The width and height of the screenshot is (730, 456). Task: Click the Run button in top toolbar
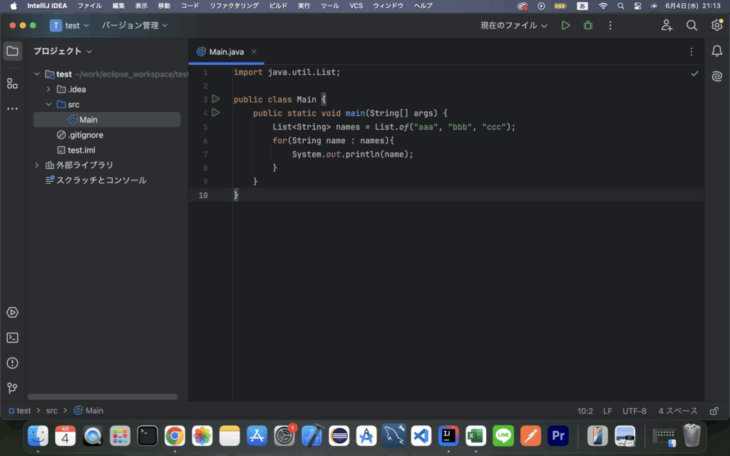(565, 26)
